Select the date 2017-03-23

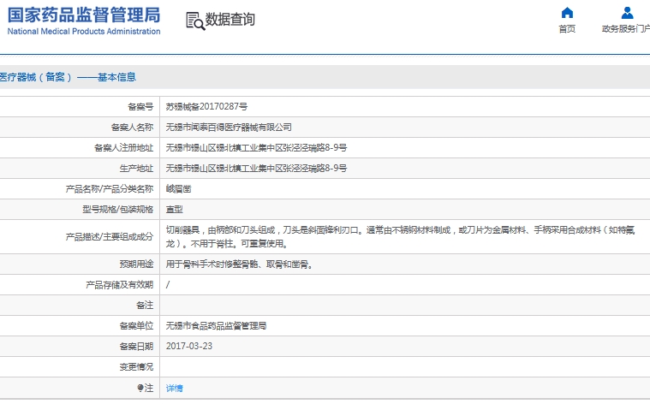point(189,346)
